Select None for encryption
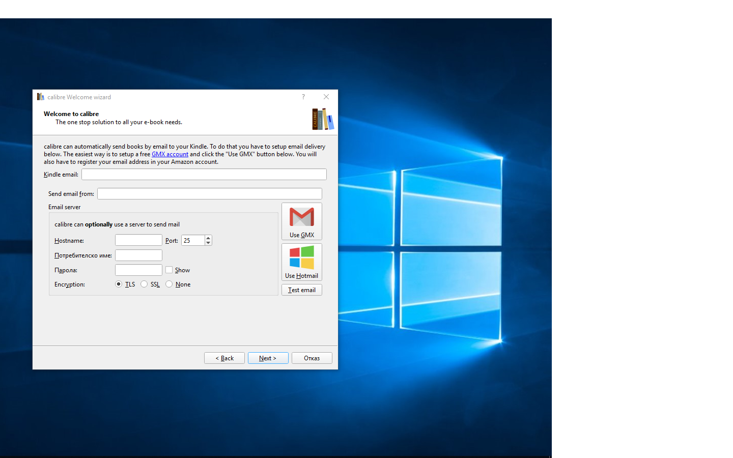Viewport: 733px width, 458px height. [169, 284]
